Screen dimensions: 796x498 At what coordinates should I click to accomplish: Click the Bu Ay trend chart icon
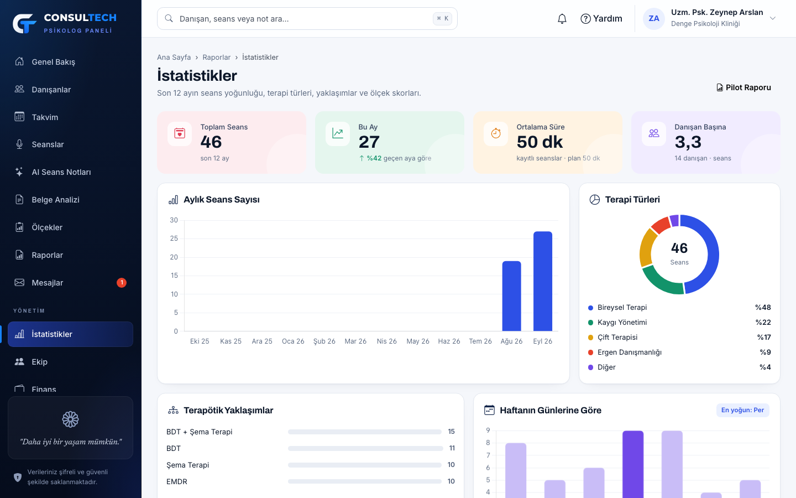coord(338,133)
